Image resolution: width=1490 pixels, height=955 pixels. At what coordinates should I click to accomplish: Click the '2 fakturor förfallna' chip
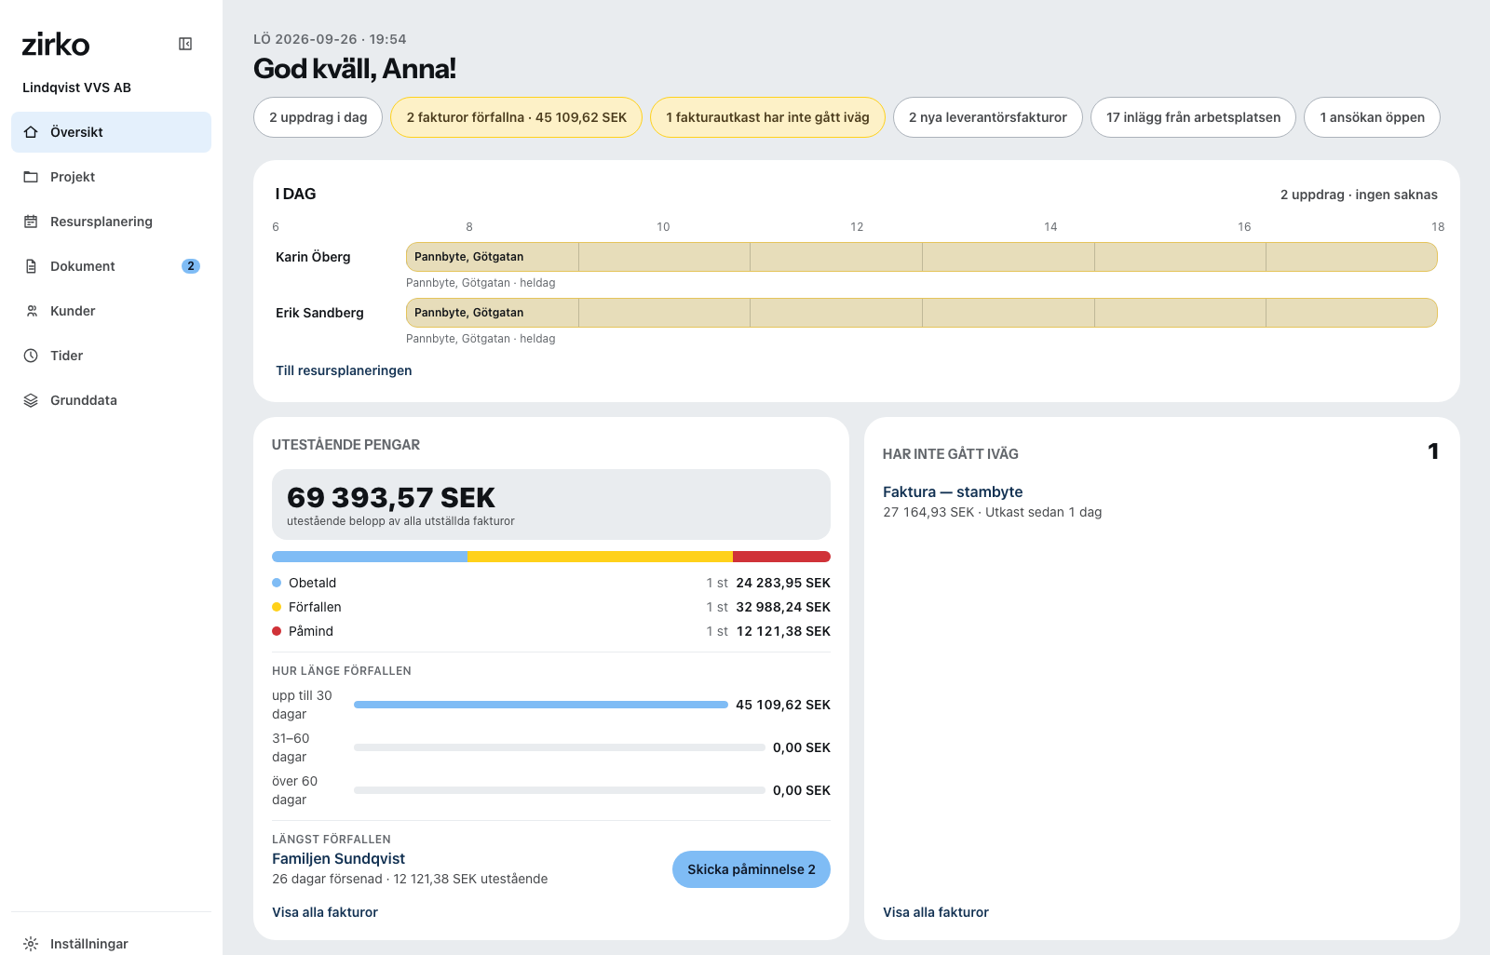(x=516, y=117)
